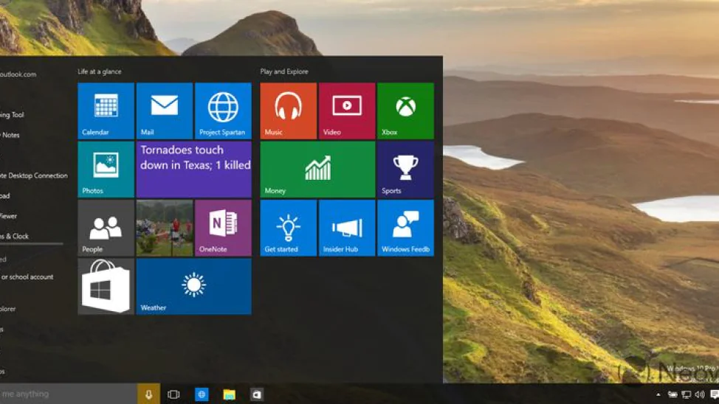Viewport: 719px width, 404px height.
Task: Open Task View on the taskbar
Action: (x=173, y=394)
